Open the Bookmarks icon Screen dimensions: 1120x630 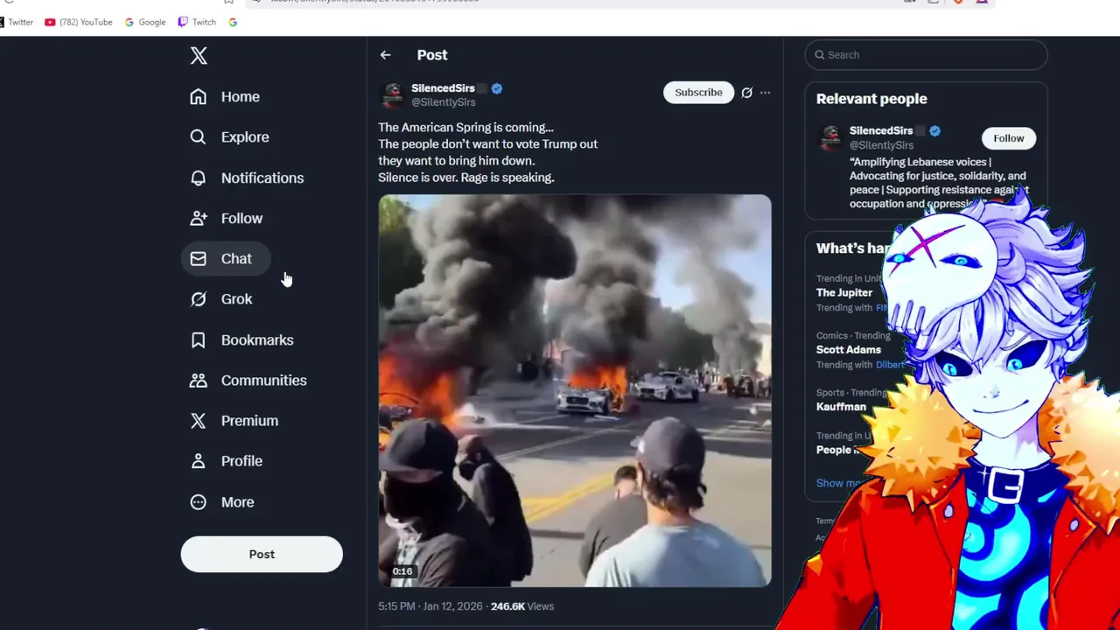[x=199, y=339]
